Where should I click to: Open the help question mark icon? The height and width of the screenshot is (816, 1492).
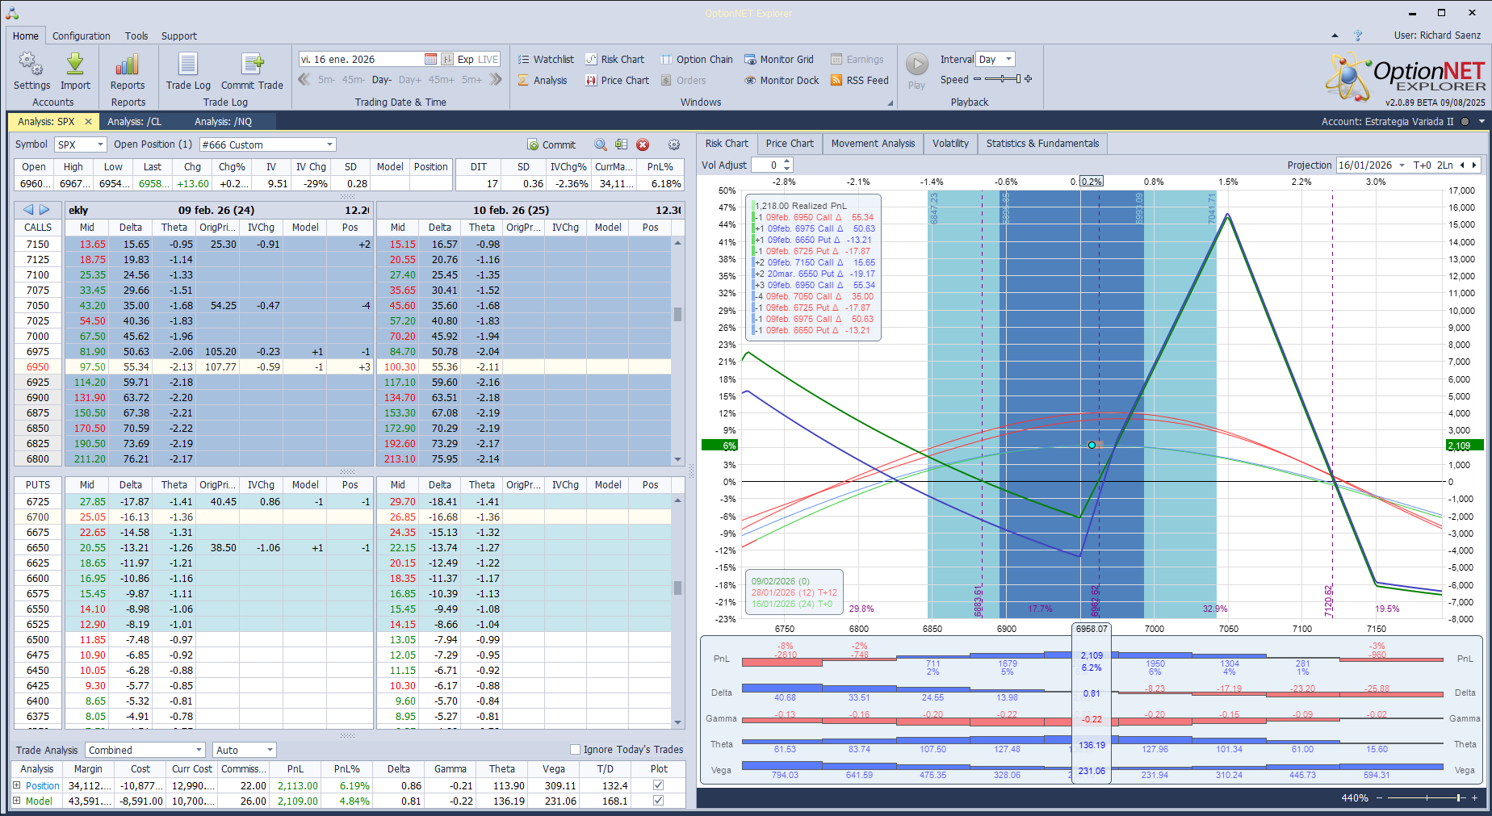pos(1358,36)
